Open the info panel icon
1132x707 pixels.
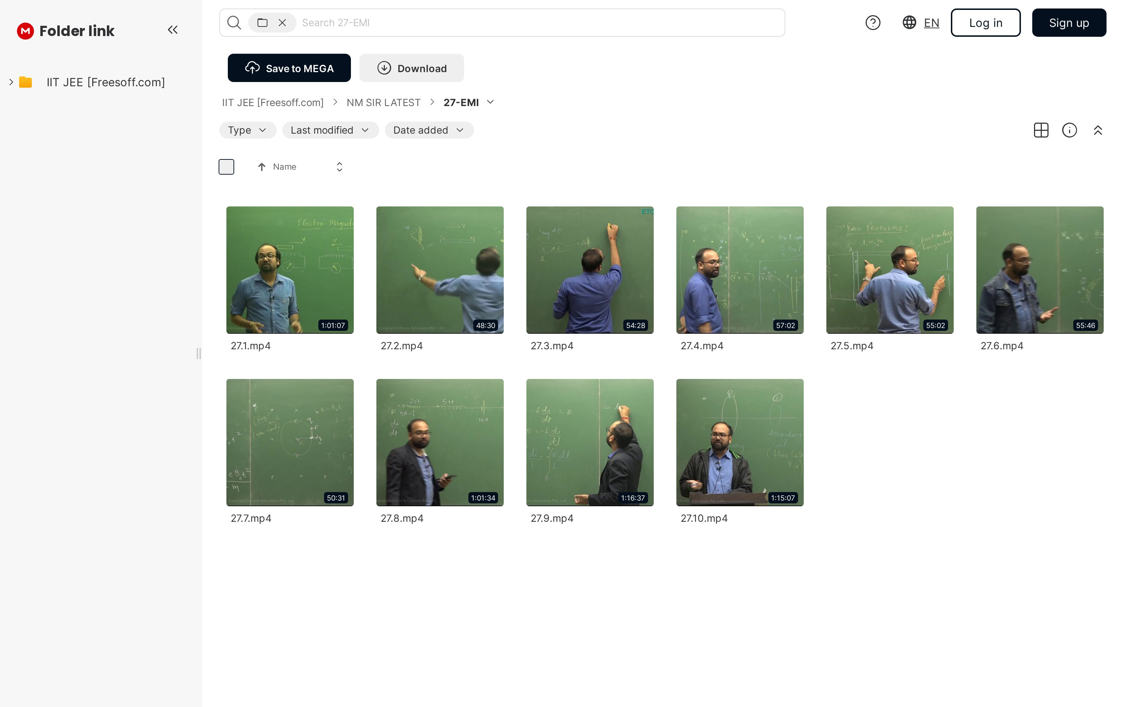pyautogui.click(x=1069, y=130)
